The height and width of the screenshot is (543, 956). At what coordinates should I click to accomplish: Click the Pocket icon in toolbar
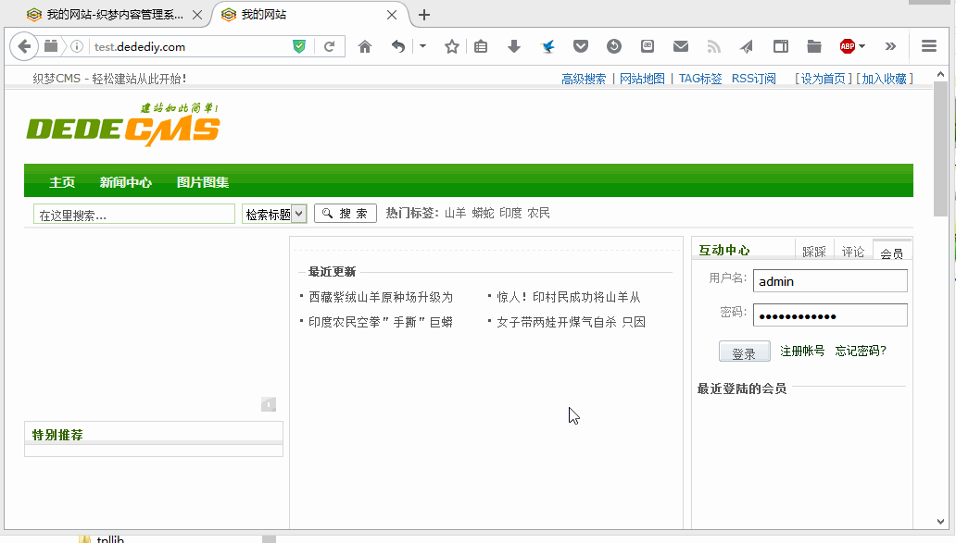click(580, 46)
